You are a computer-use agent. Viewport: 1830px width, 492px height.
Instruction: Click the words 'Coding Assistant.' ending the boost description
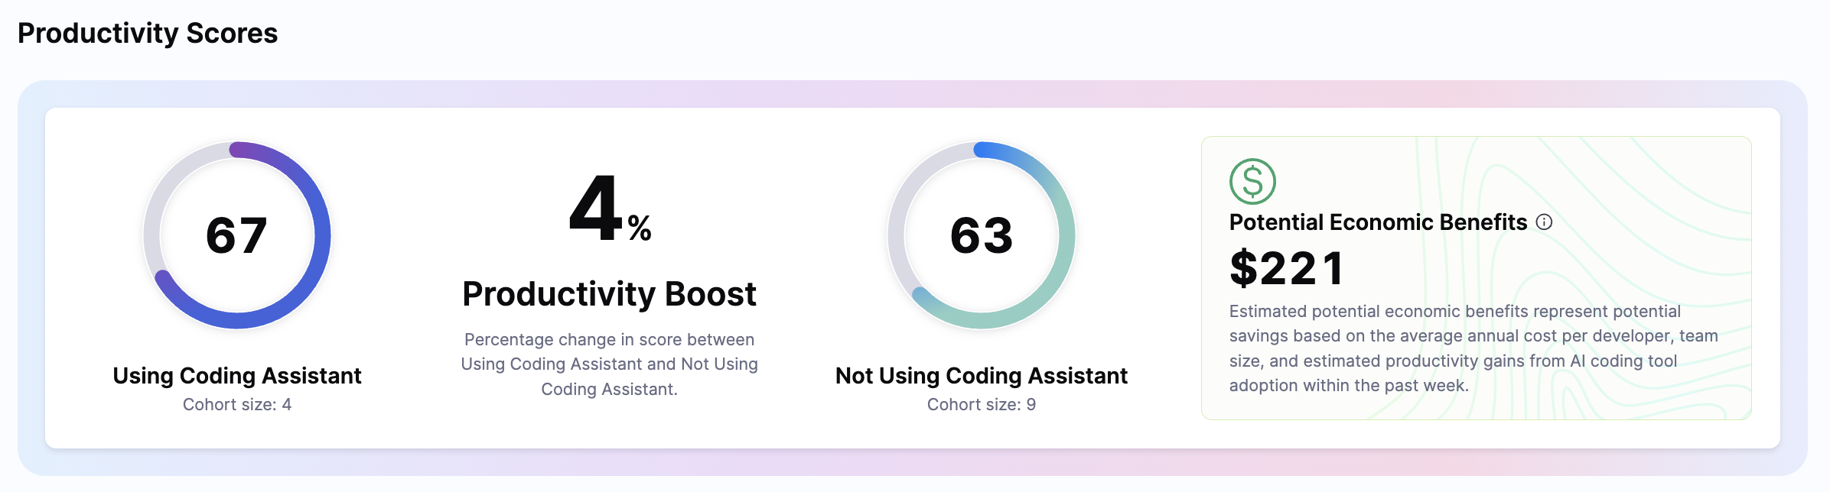tap(609, 390)
